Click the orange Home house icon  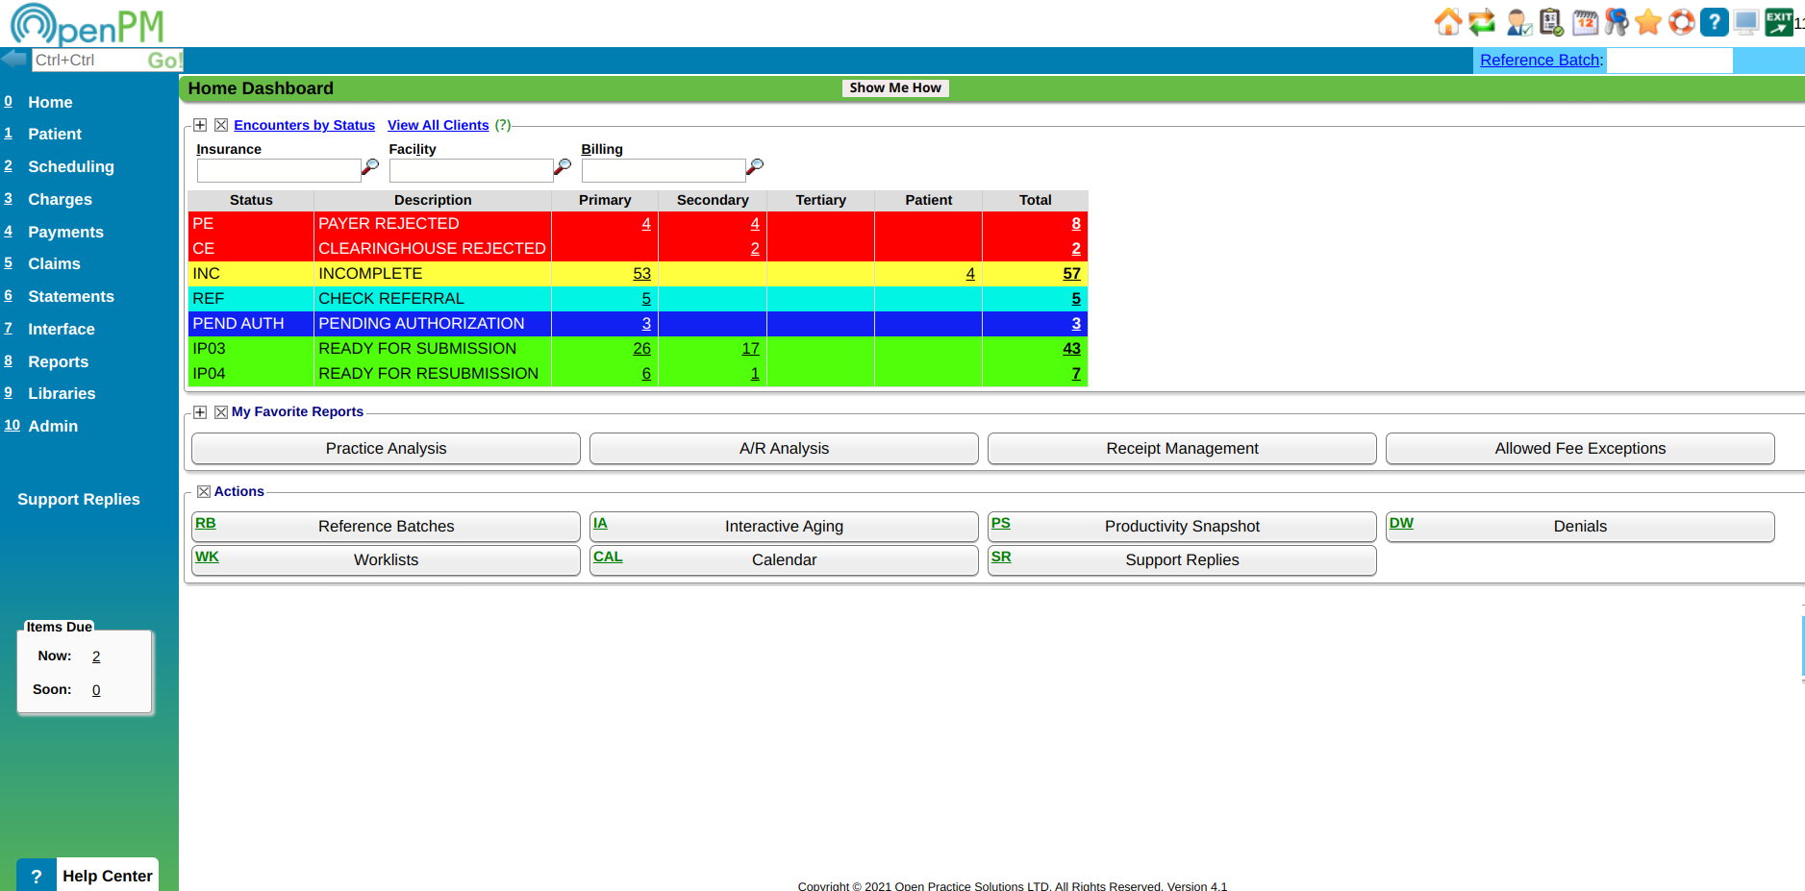1447,21
